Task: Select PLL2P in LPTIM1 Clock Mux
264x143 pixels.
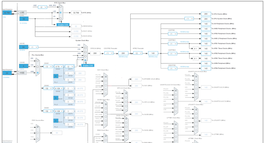Action: (176, 128)
